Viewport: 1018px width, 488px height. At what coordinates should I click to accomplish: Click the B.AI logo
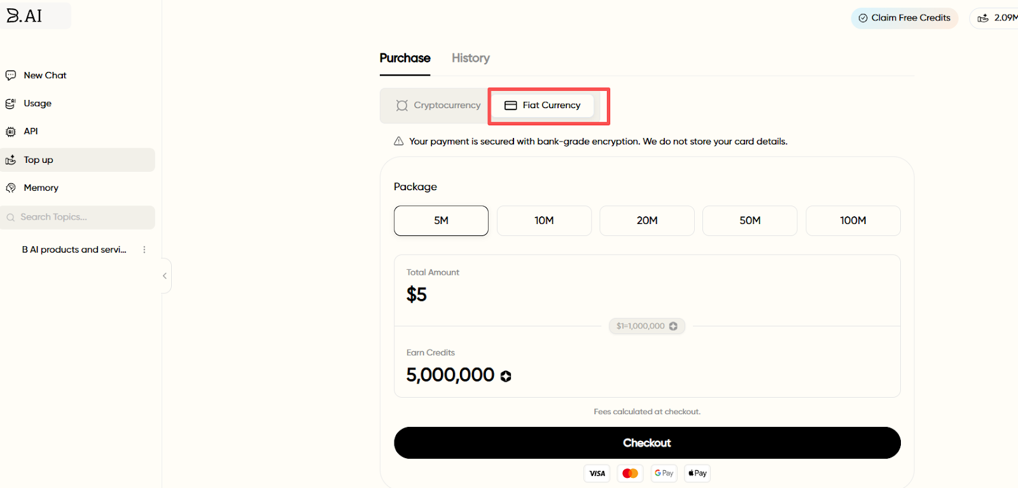click(x=25, y=16)
